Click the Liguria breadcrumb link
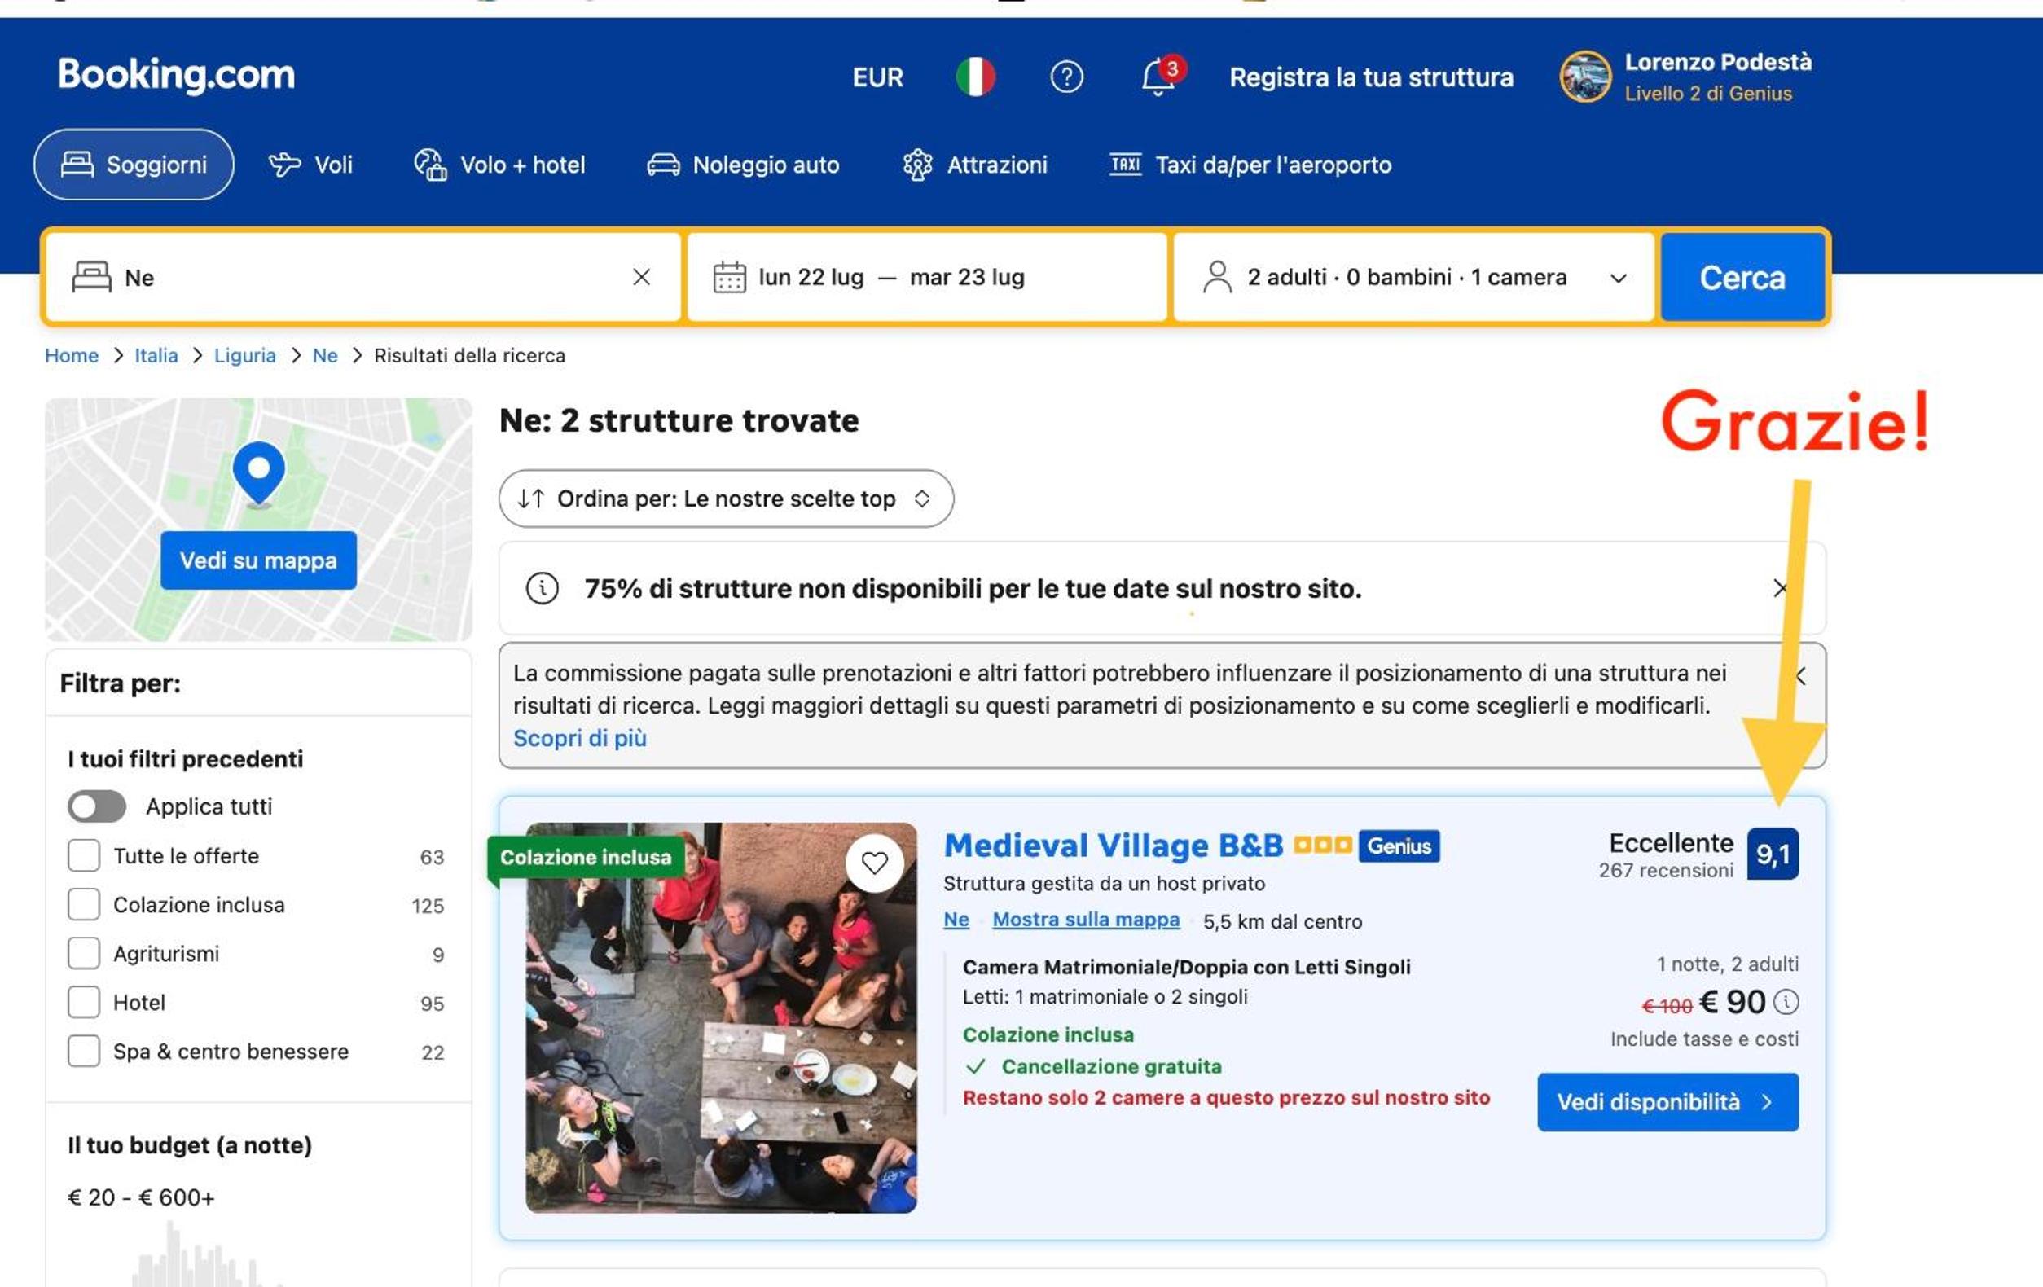Screen dimensions: 2043x1287 point(245,355)
